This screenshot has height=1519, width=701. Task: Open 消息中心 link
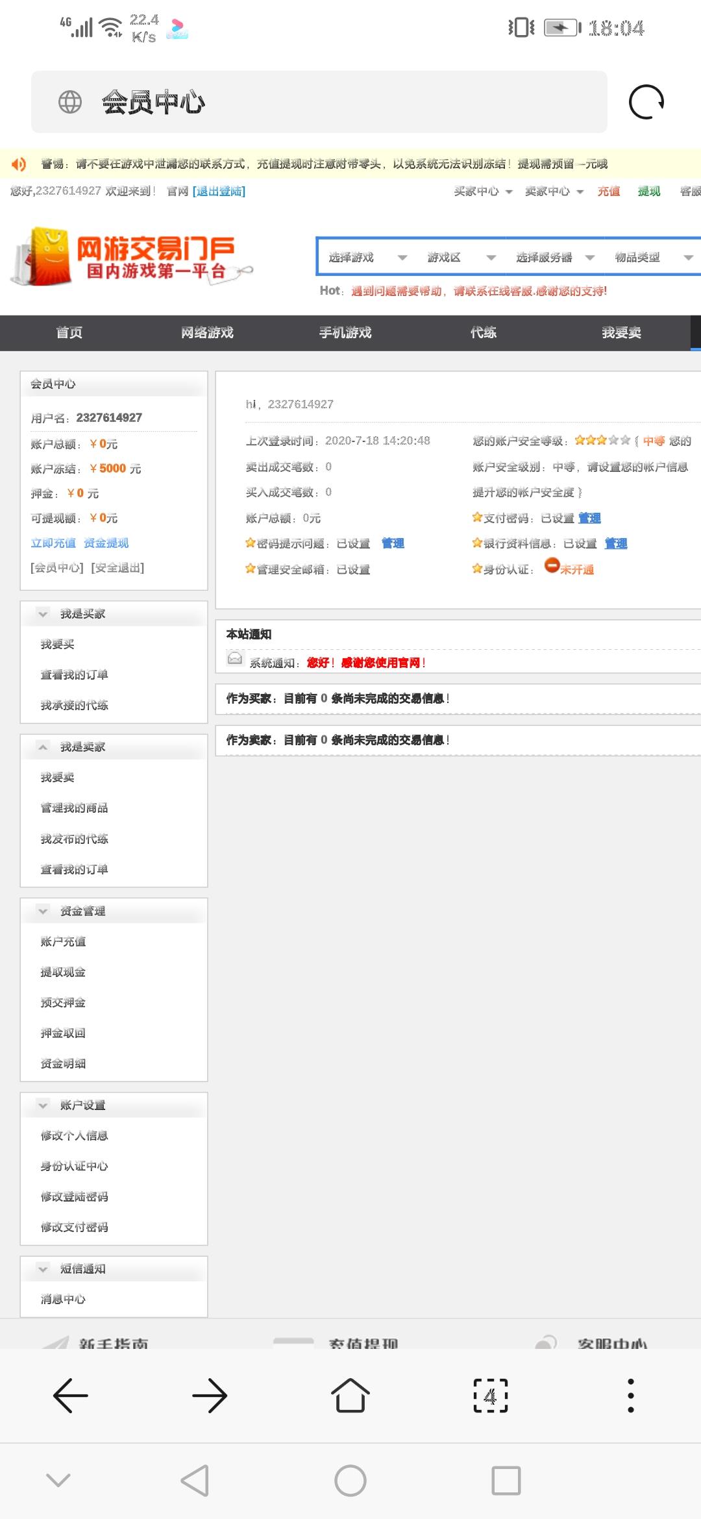(x=63, y=1299)
